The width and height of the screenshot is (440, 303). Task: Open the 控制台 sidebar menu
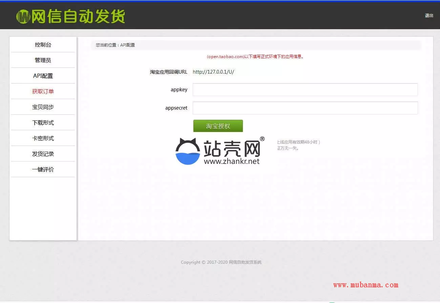click(43, 45)
